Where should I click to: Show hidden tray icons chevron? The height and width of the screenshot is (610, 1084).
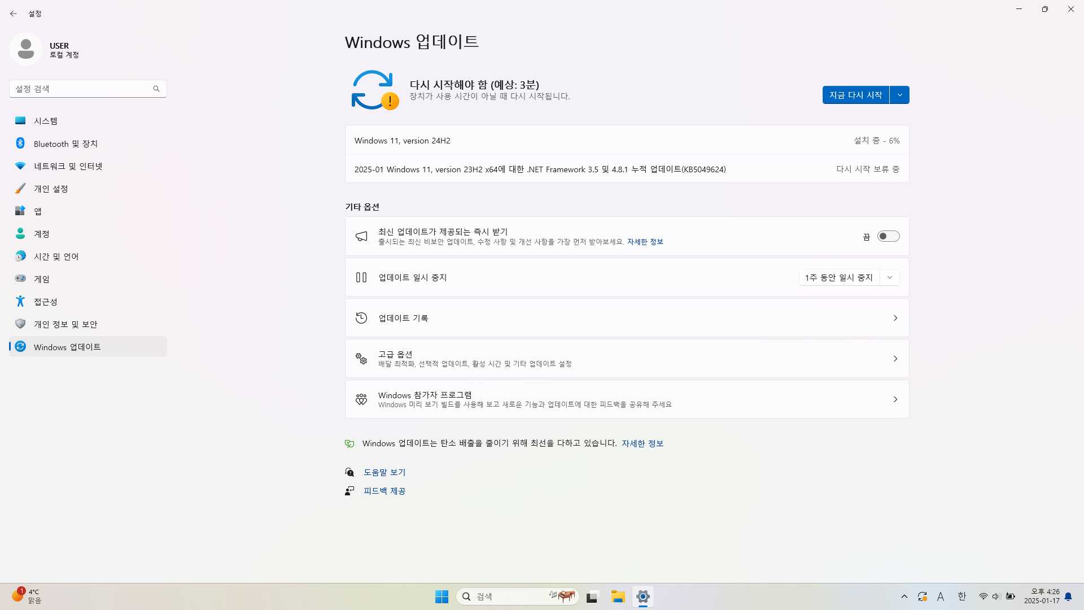click(904, 596)
